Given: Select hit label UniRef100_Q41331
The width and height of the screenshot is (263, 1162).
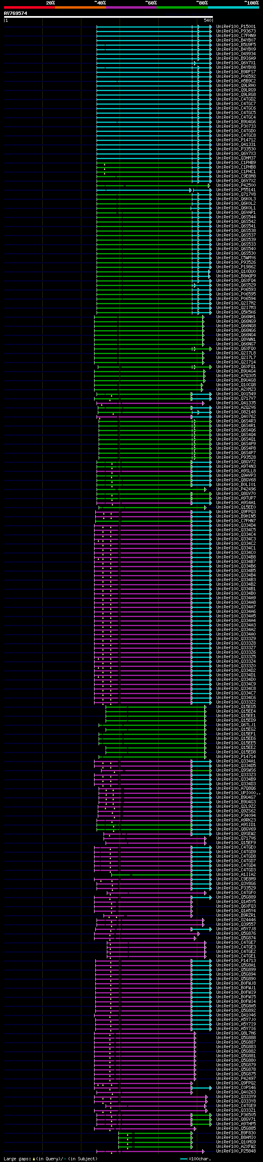Looking at the screenshot, I should 236,144.
